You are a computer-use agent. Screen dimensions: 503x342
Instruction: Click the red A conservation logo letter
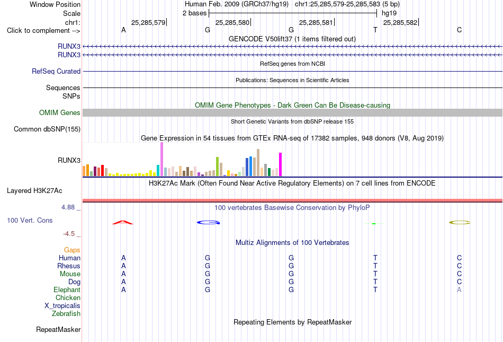(123, 222)
